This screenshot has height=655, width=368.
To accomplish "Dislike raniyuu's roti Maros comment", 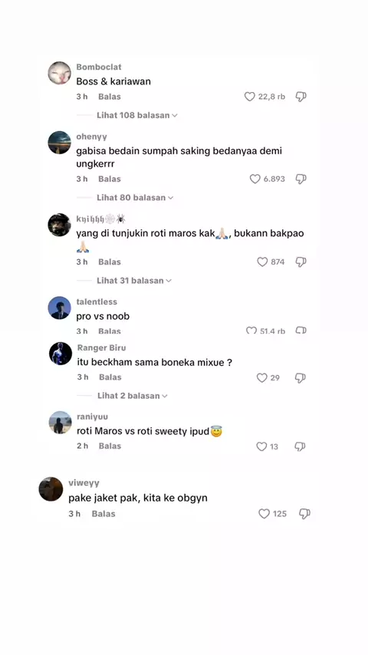I will [300, 446].
